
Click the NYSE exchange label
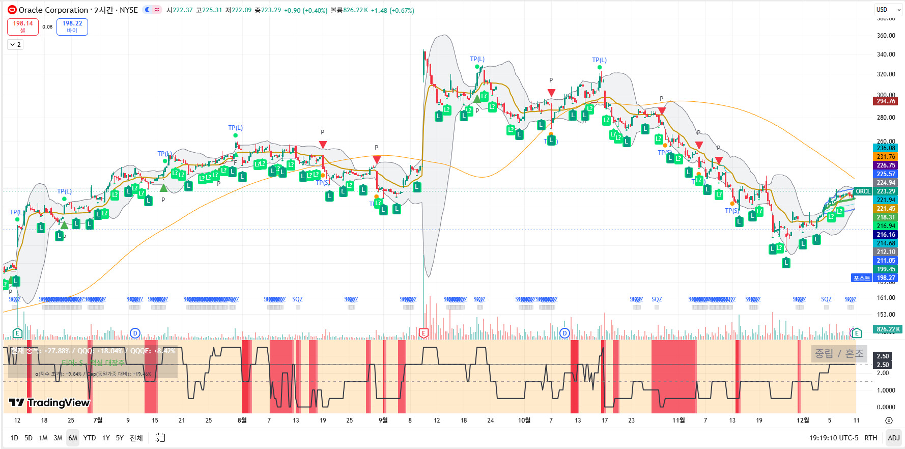click(x=129, y=10)
